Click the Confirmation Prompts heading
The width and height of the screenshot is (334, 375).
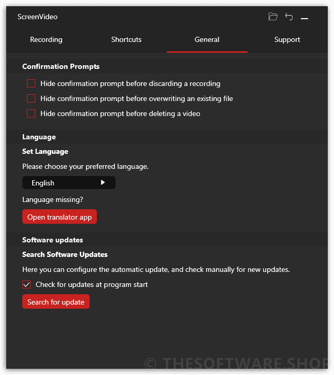click(61, 66)
